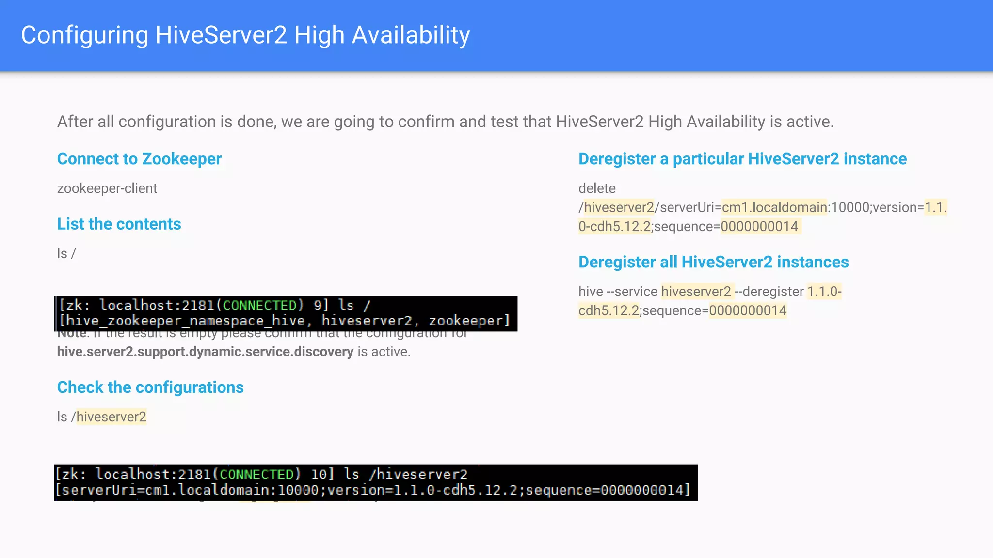Click the 'Connect to Zookeeper' heading

[x=139, y=159]
